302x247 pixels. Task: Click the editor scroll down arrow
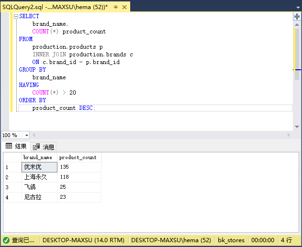(x=297, y=127)
